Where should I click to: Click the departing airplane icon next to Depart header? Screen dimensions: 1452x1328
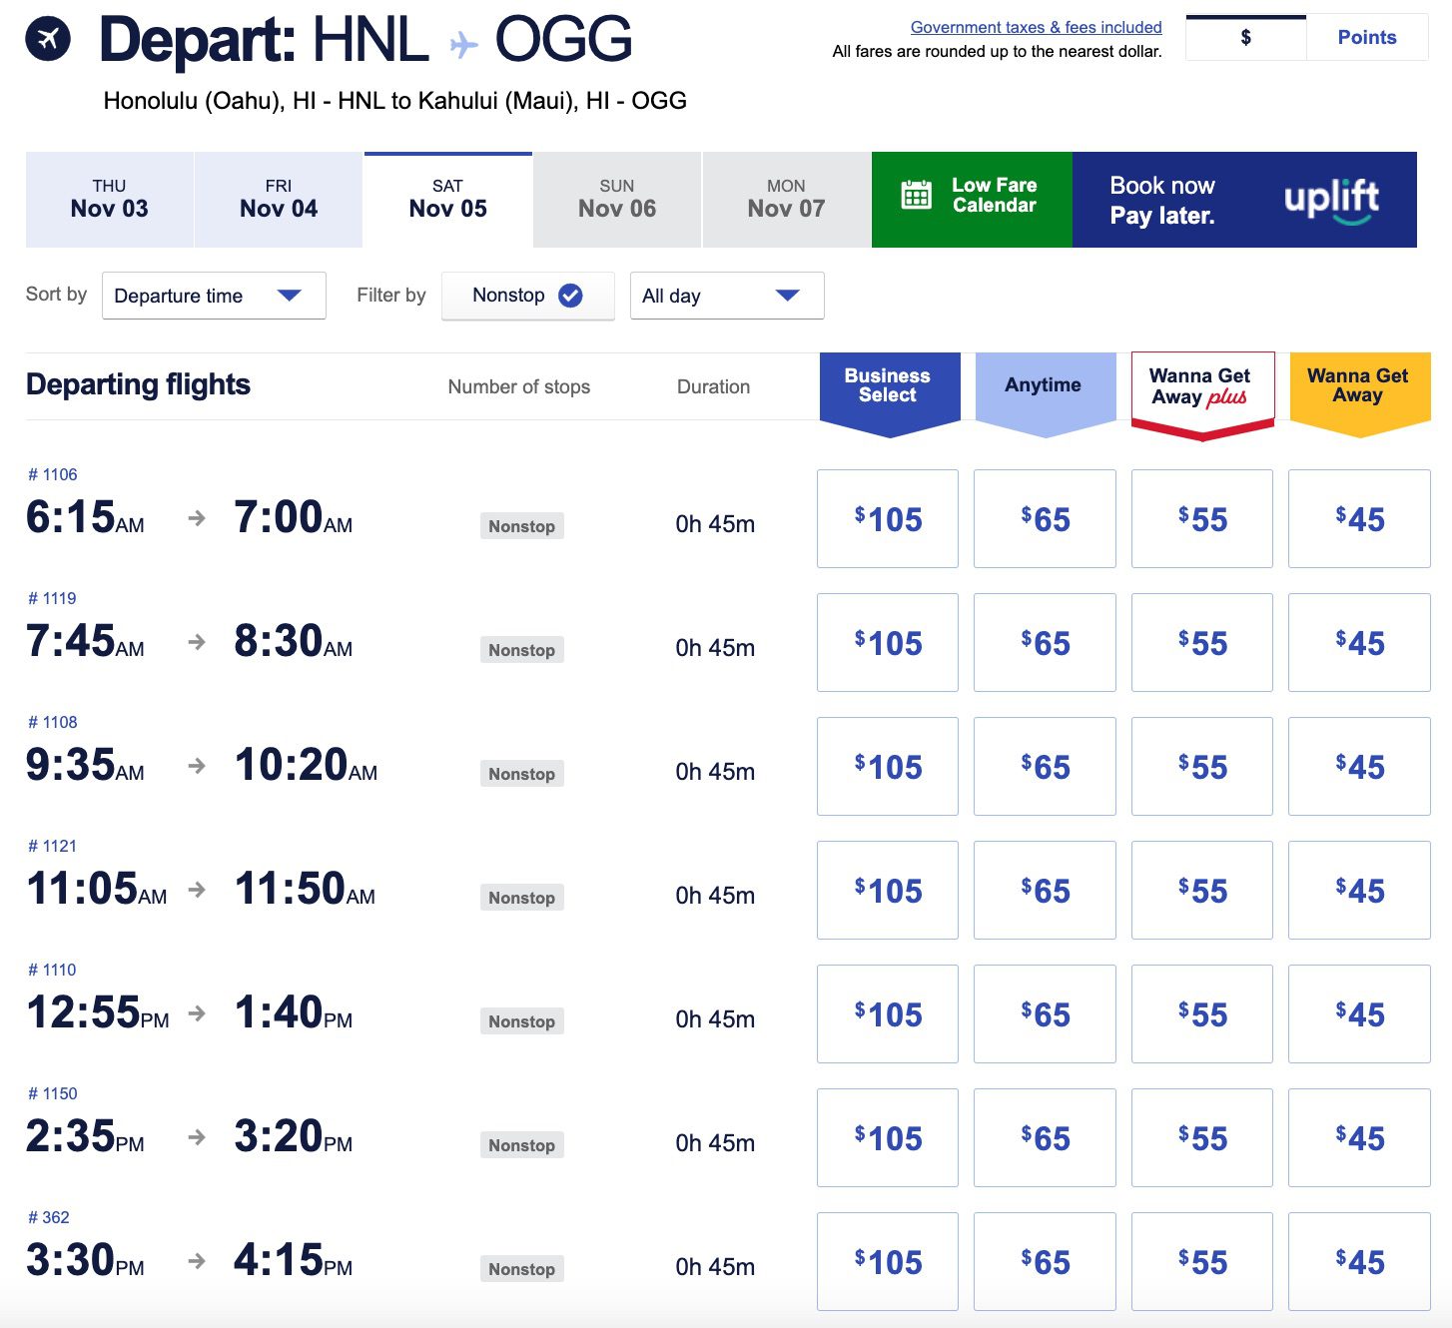pos(47,39)
